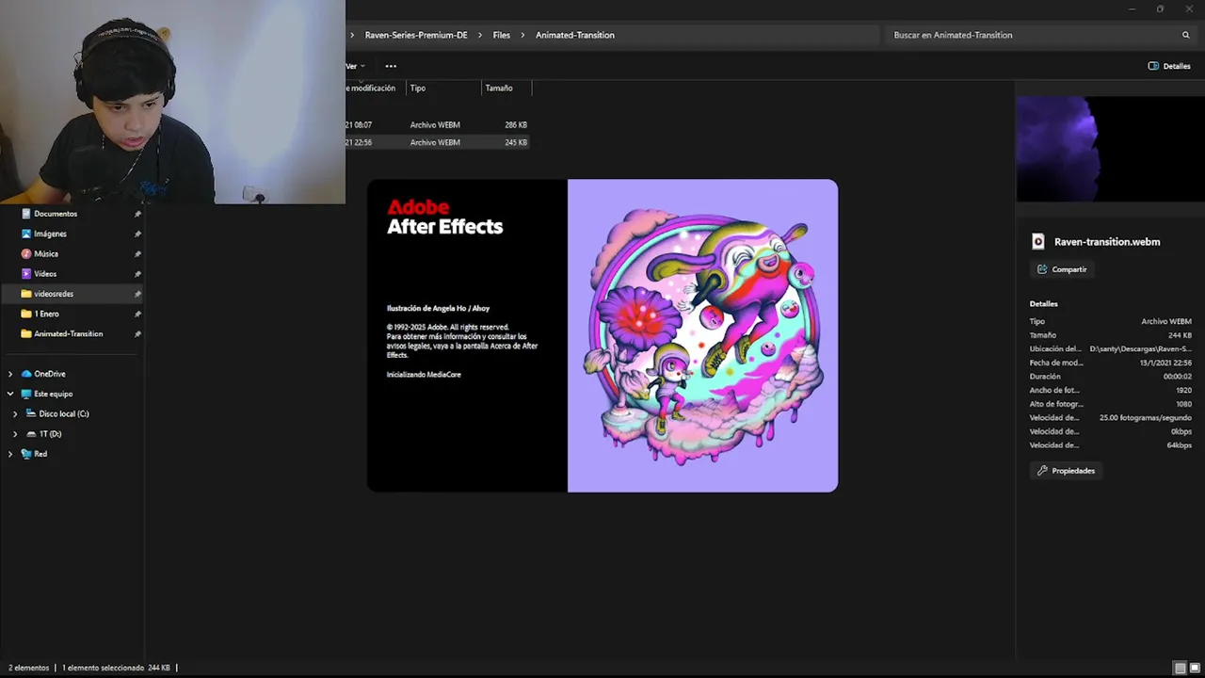The height and width of the screenshot is (678, 1205).
Task: Open chevron between Files and Animated-Transition
Action: (523, 35)
